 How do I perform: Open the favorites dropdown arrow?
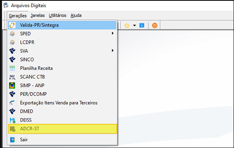click(x=135, y=25)
